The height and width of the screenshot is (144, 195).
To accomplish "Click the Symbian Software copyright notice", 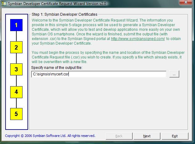I will pos(50,136).
